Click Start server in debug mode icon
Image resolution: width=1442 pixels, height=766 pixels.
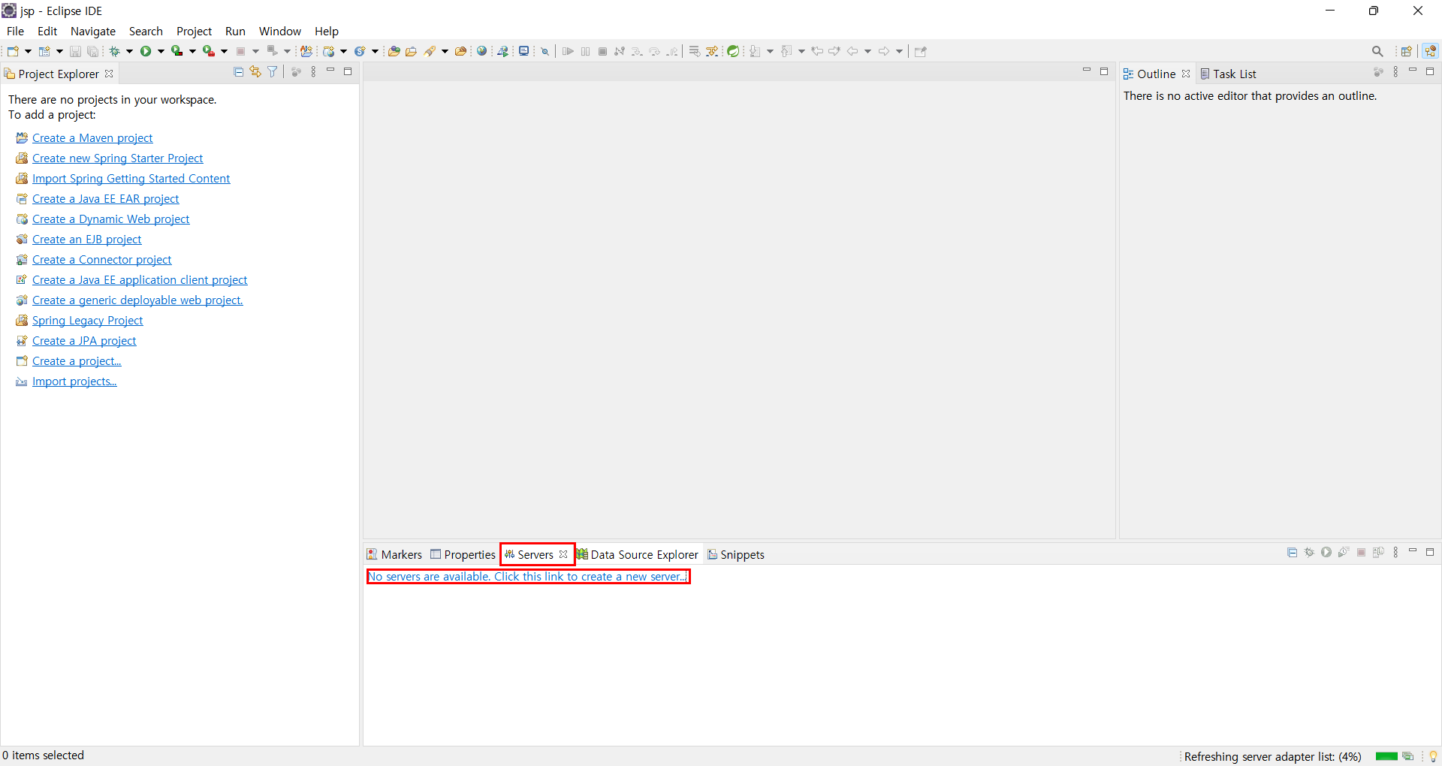(1309, 553)
